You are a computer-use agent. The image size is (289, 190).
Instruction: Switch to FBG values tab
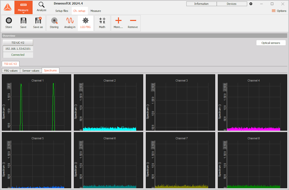11,70
